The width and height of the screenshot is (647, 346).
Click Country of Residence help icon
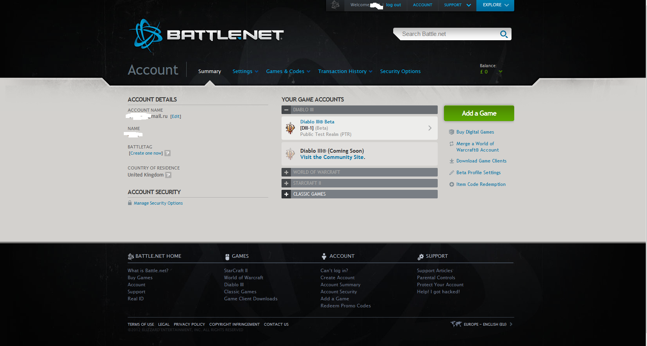168,175
